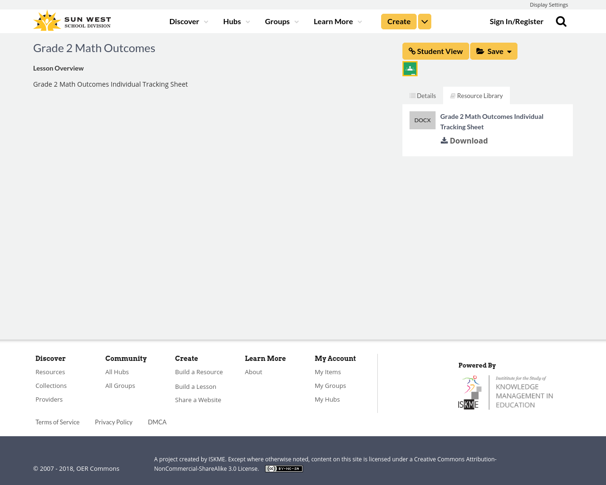Expand the Discover menu
606x485 pixels.
189,21
